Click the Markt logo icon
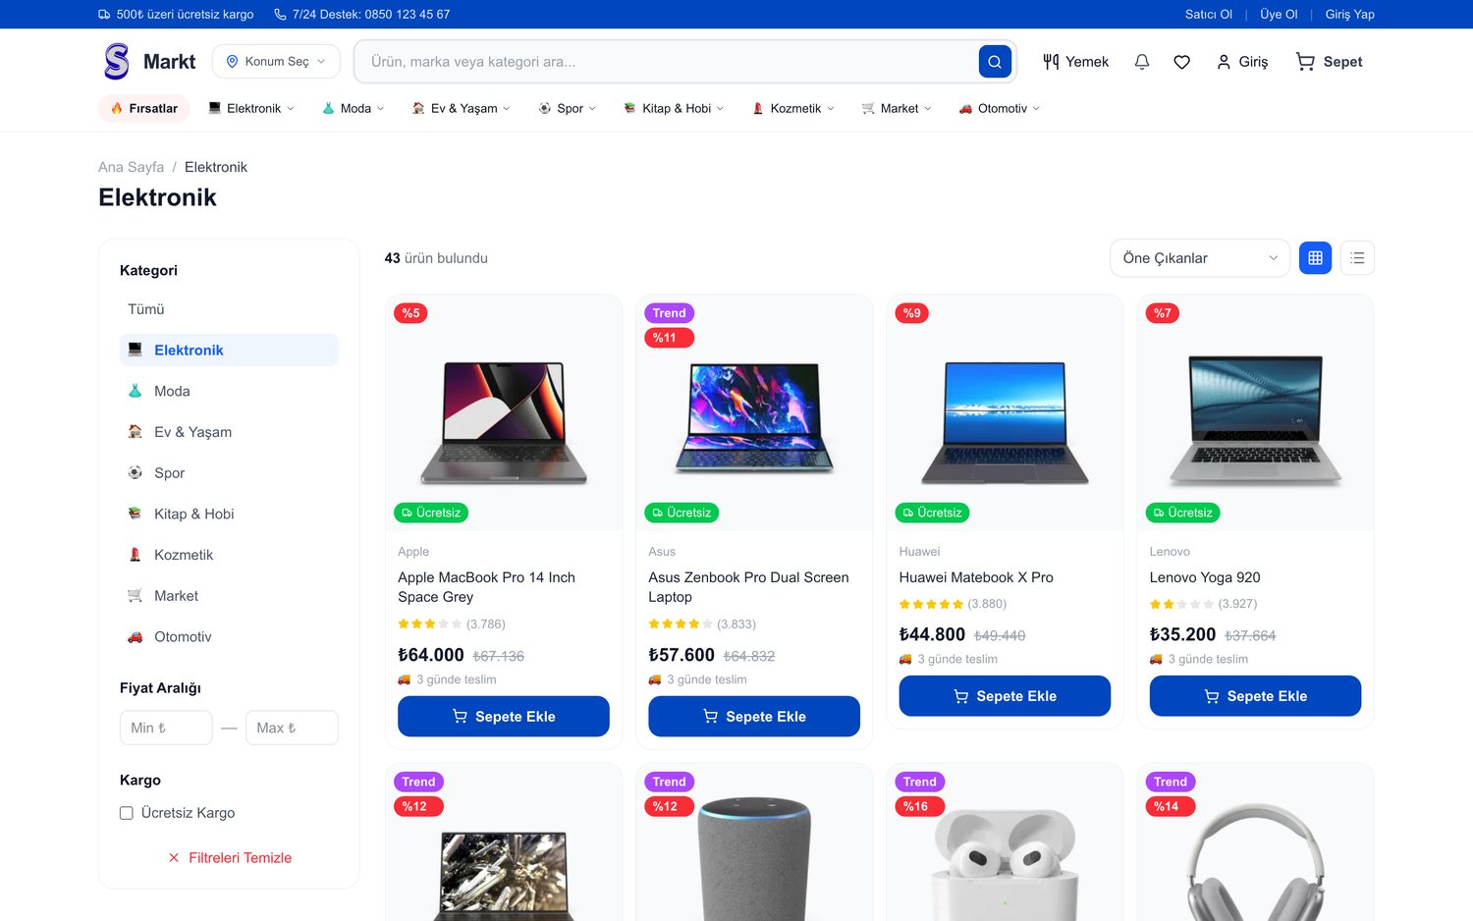The image size is (1473, 921). [117, 61]
